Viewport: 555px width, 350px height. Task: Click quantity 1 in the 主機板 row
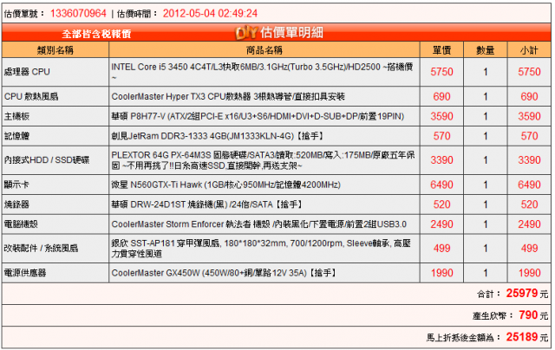pyautogui.click(x=486, y=116)
